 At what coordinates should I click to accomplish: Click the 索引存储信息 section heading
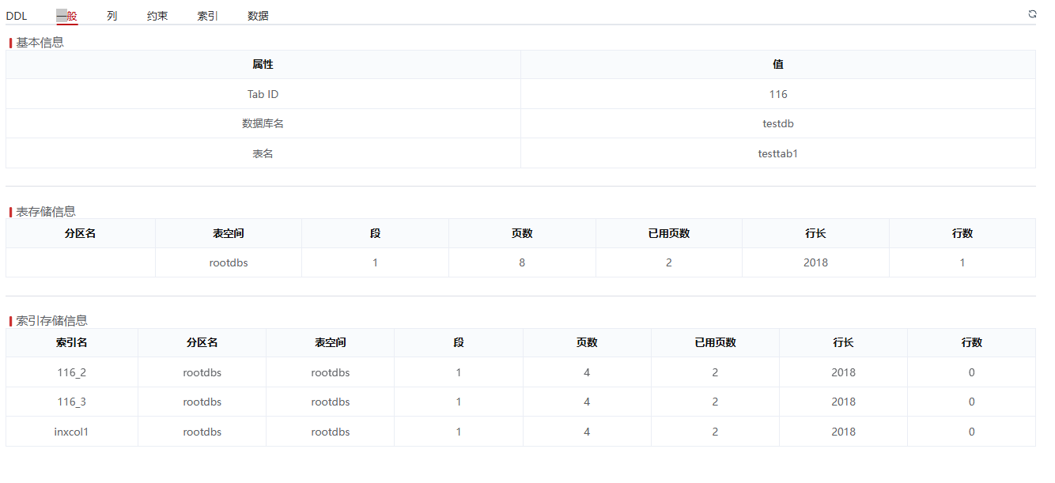pyautogui.click(x=51, y=321)
